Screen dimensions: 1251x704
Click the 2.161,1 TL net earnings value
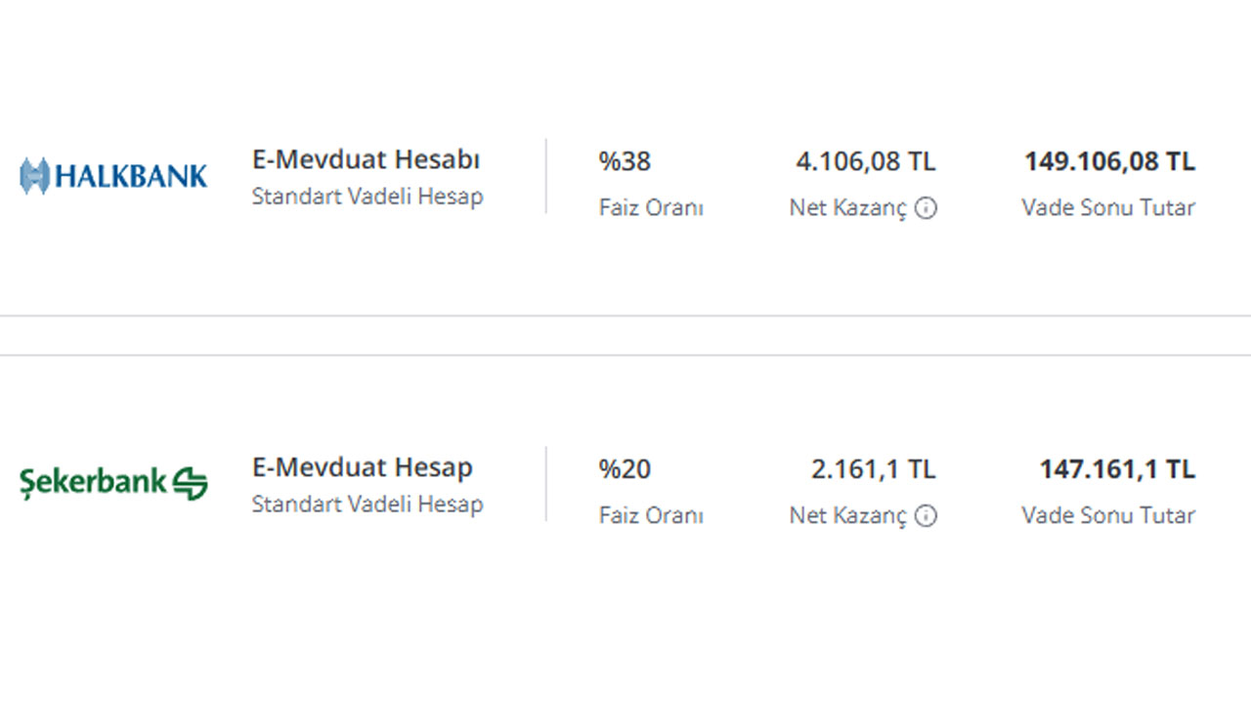tap(874, 469)
